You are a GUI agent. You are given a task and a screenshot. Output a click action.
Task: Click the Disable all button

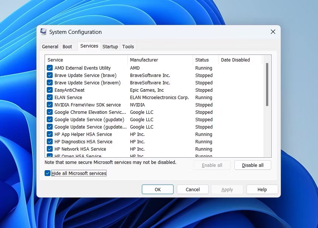point(252,165)
